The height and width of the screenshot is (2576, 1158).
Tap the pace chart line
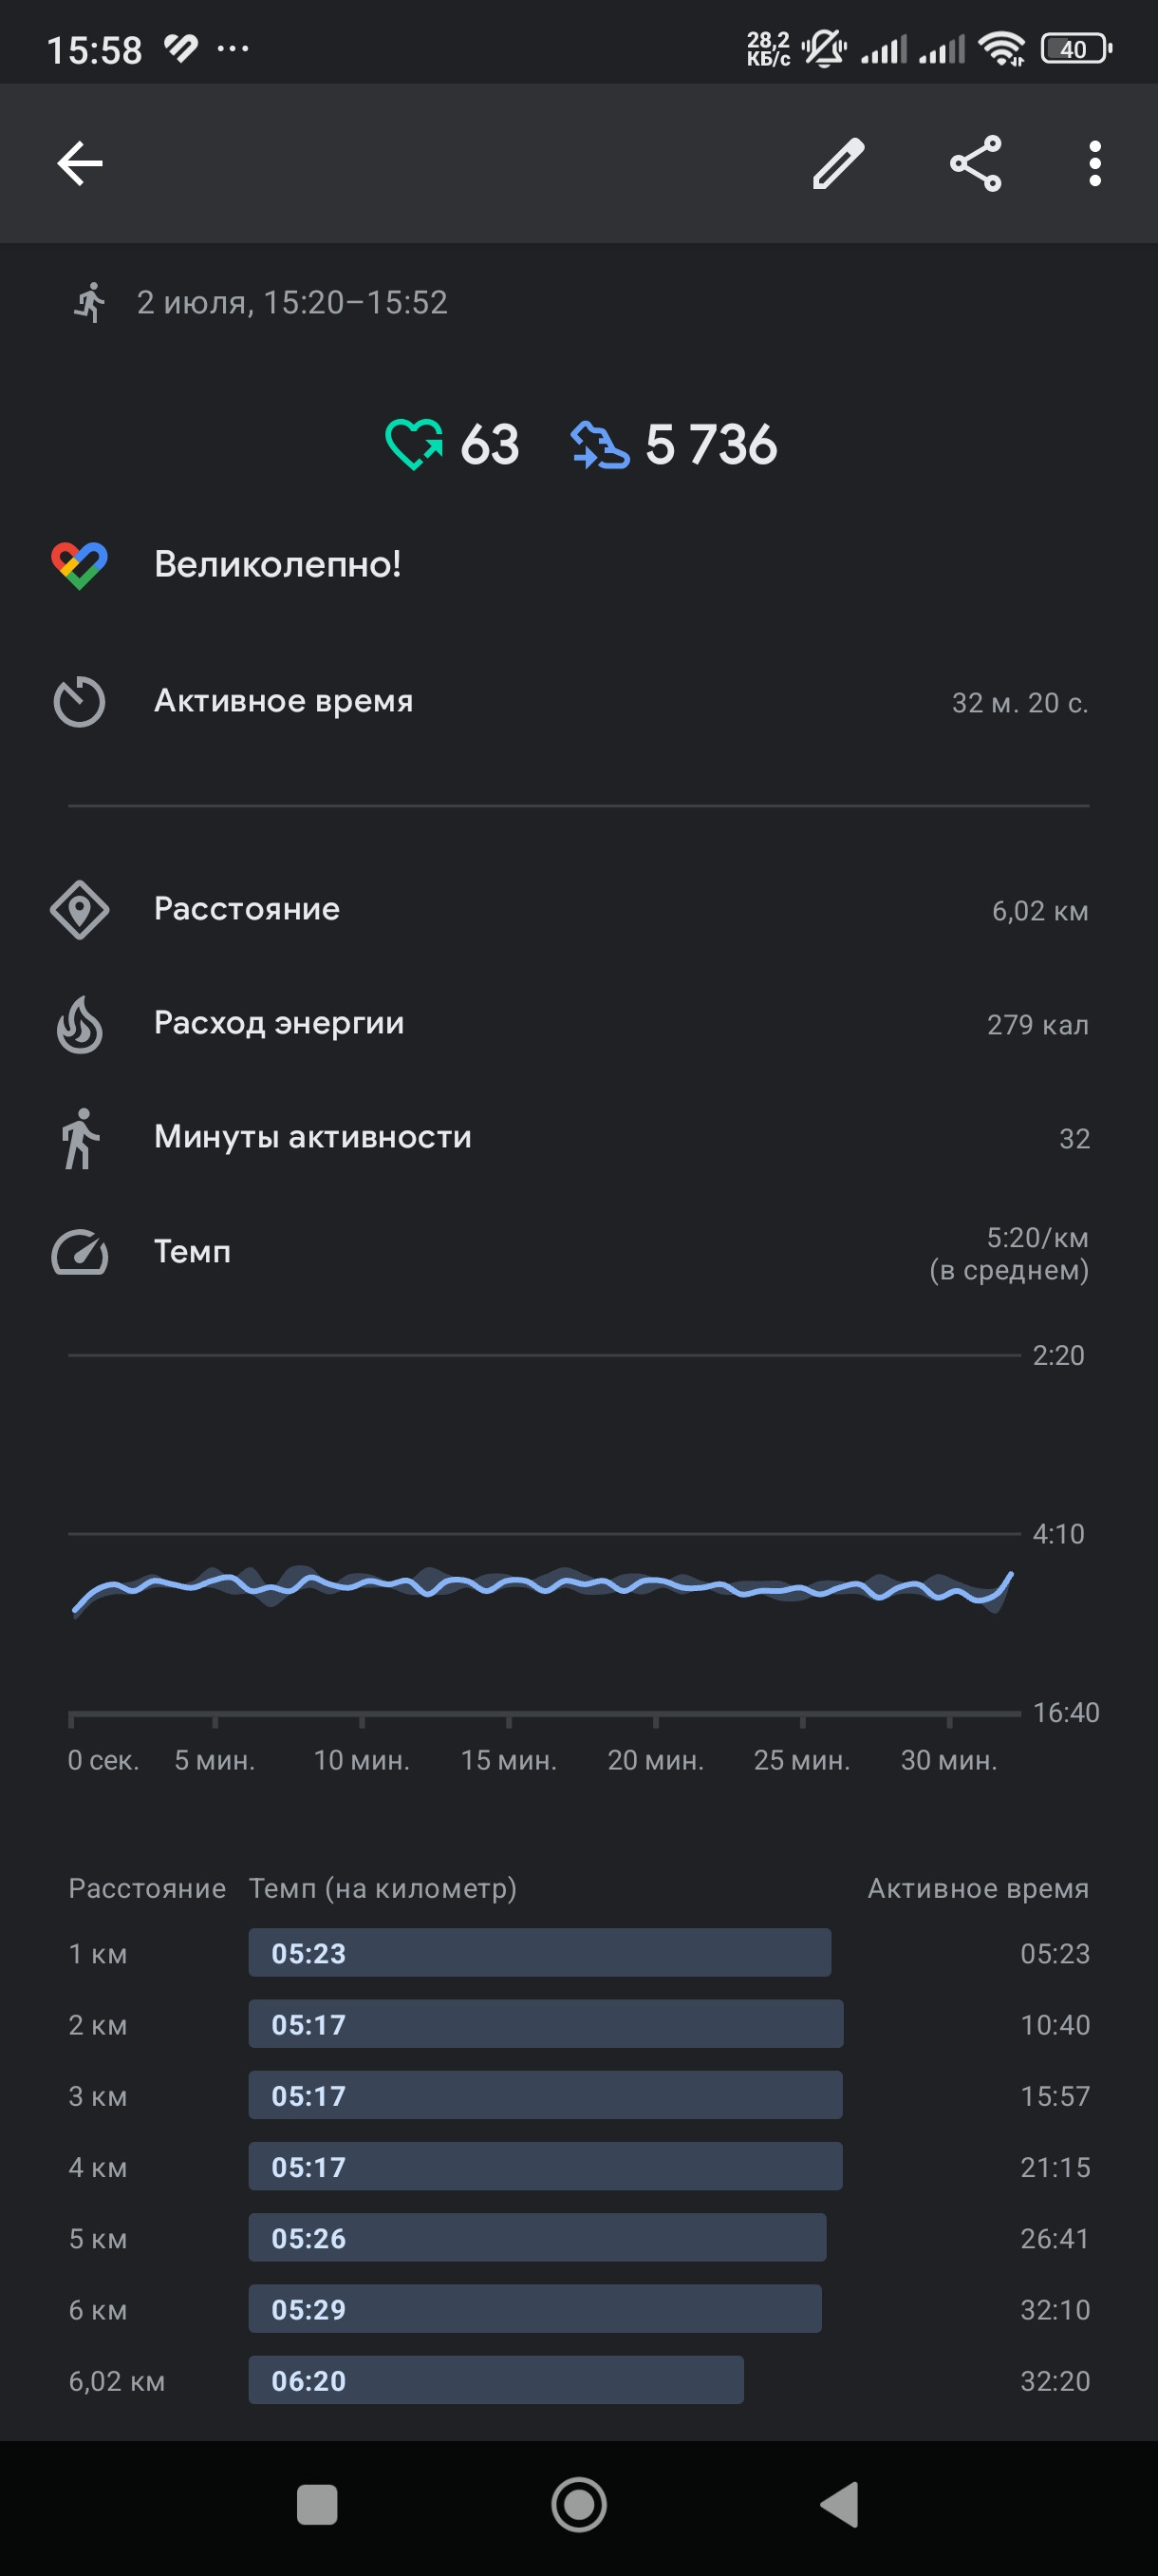(x=543, y=1585)
